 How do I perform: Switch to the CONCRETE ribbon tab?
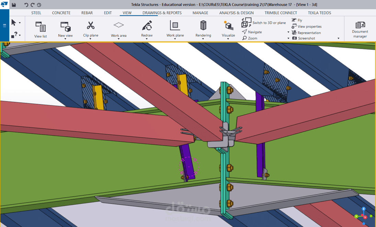click(61, 13)
